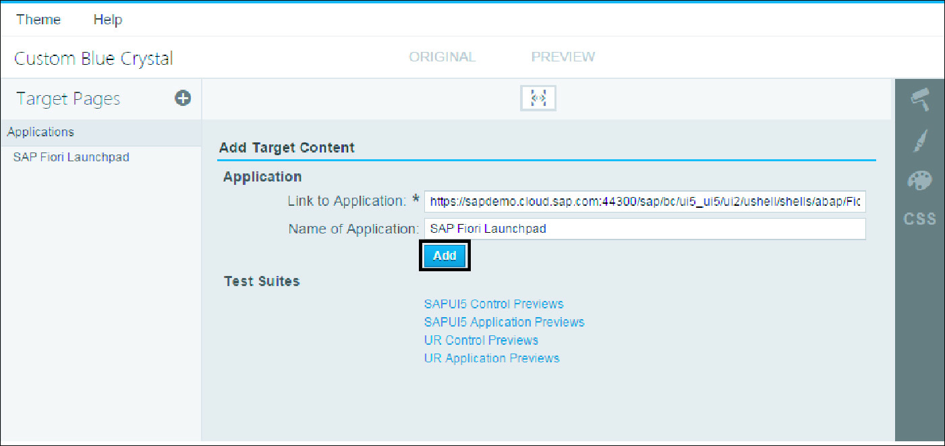945x446 pixels.
Task: Focus the Link to Application field
Action: point(645,201)
